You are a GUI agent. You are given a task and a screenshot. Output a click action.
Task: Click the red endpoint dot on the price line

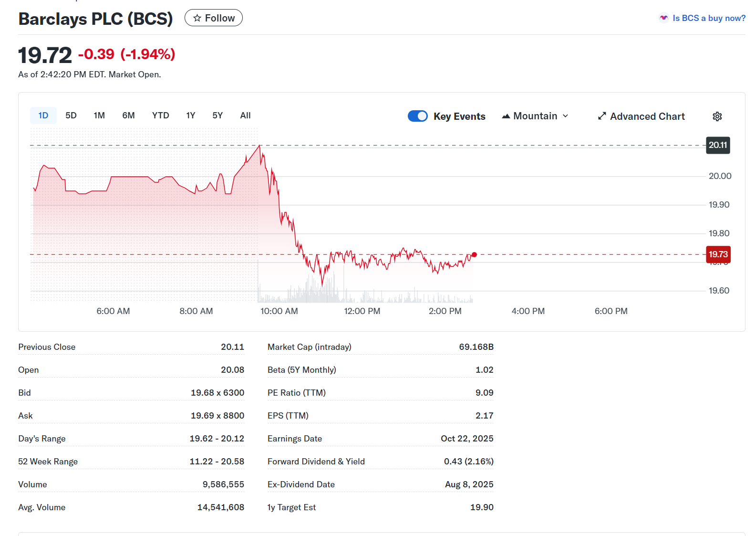(474, 254)
